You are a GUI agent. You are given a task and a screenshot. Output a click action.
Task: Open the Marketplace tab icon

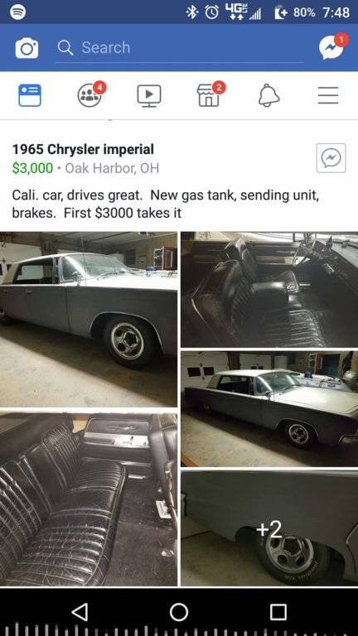point(210,94)
